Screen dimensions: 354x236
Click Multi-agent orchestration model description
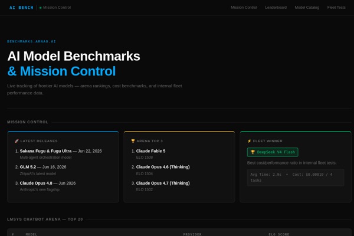tap(45, 158)
